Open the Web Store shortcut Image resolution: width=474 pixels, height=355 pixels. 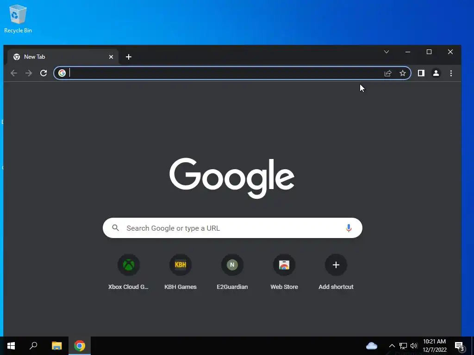pos(284,273)
